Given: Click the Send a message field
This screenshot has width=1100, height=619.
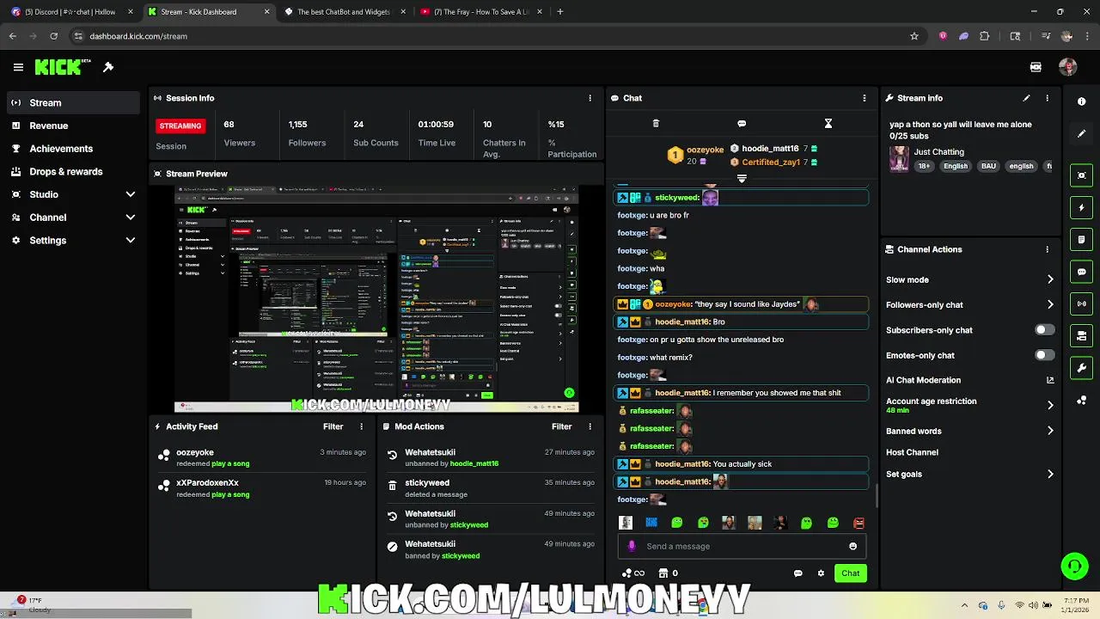Looking at the screenshot, I should pyautogui.click(x=741, y=546).
